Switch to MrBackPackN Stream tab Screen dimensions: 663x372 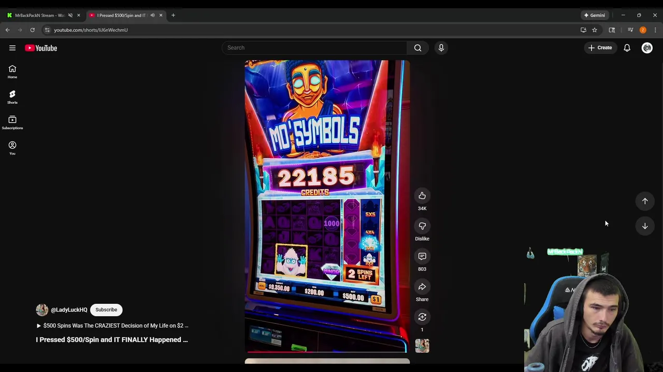tap(39, 16)
